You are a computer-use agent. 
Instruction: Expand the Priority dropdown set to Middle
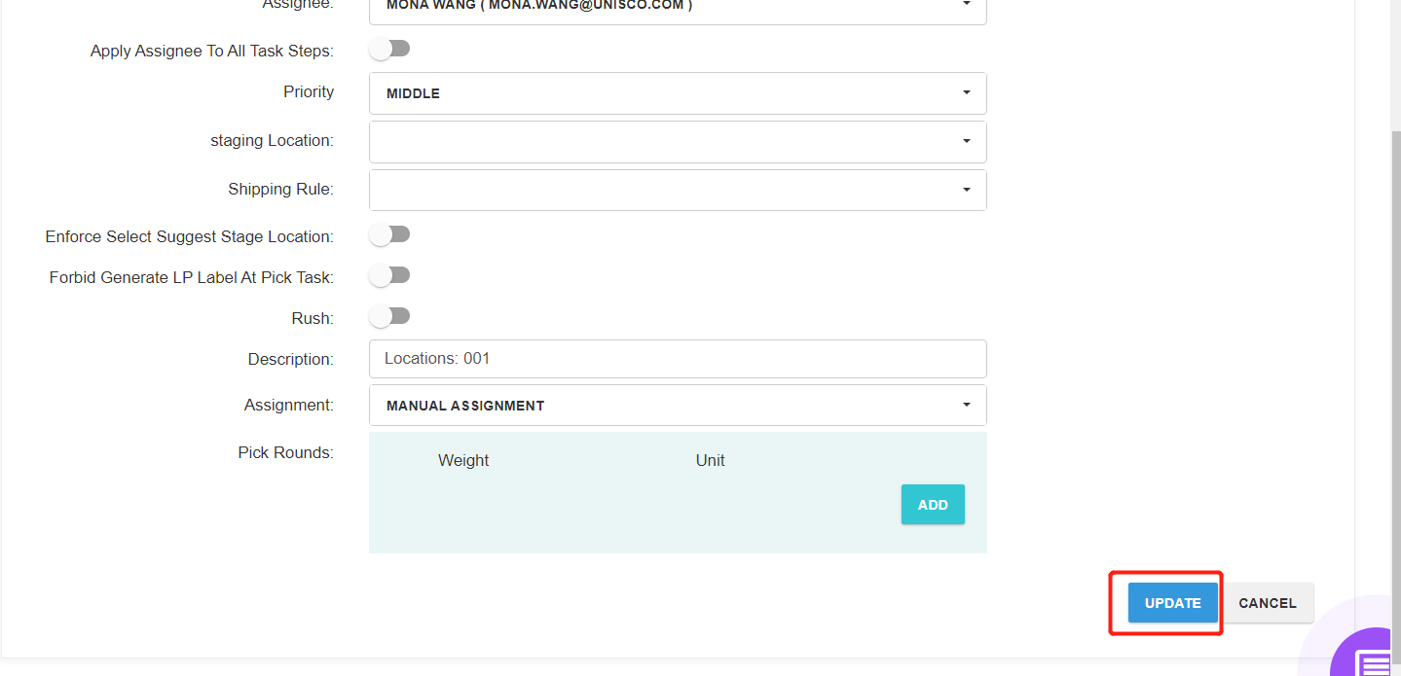(x=678, y=93)
